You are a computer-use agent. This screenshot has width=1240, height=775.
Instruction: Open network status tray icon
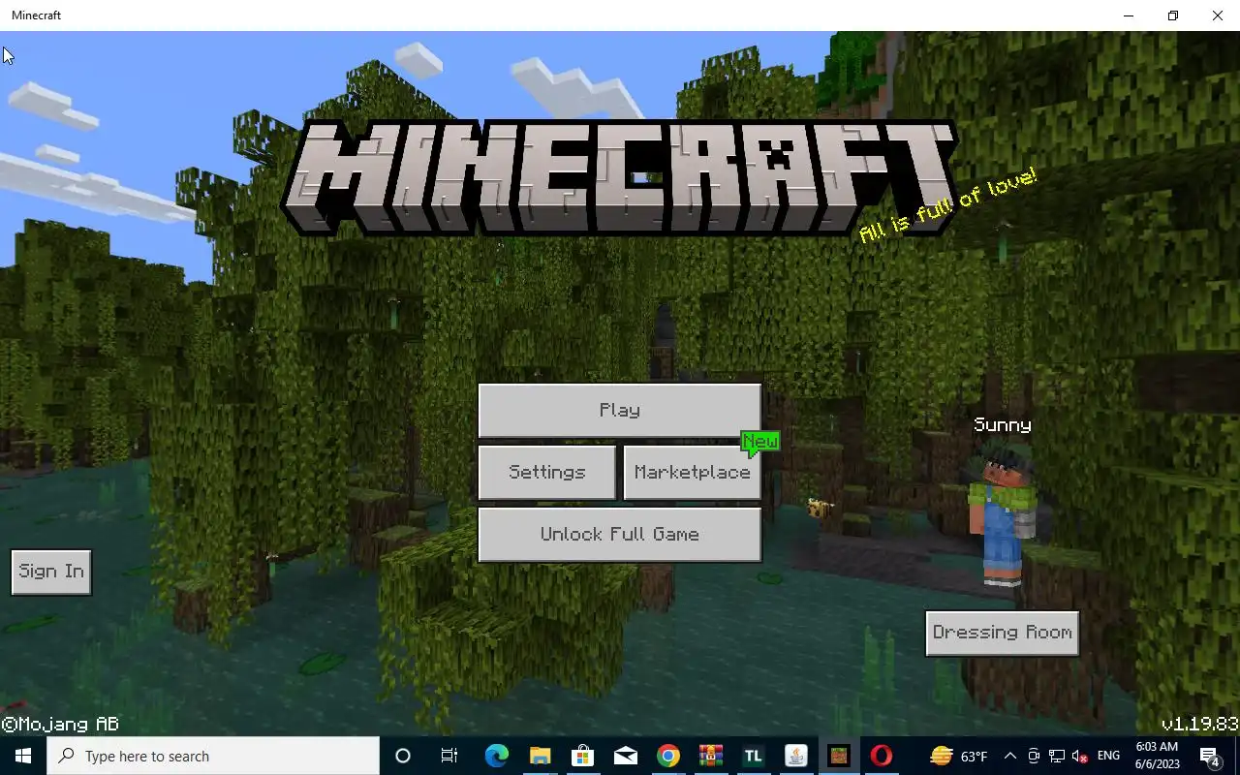tap(1057, 756)
